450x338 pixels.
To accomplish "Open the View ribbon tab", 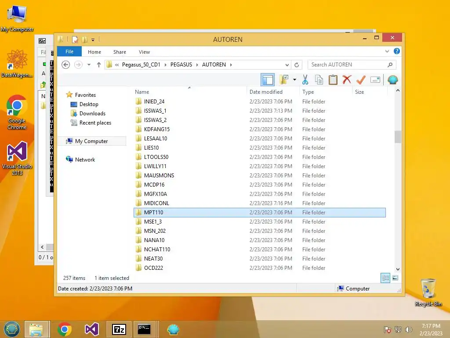I will pos(144,52).
